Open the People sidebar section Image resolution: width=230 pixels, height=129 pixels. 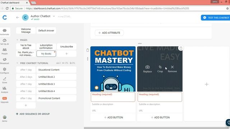pyautogui.click(x=5, y=52)
